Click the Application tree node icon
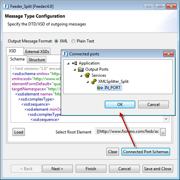180x180 pixels. [75, 63]
